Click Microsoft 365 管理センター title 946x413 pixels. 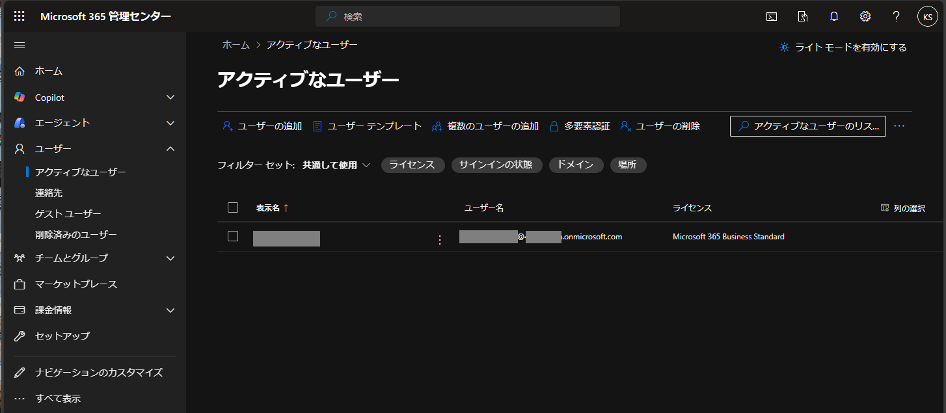pyautogui.click(x=106, y=17)
